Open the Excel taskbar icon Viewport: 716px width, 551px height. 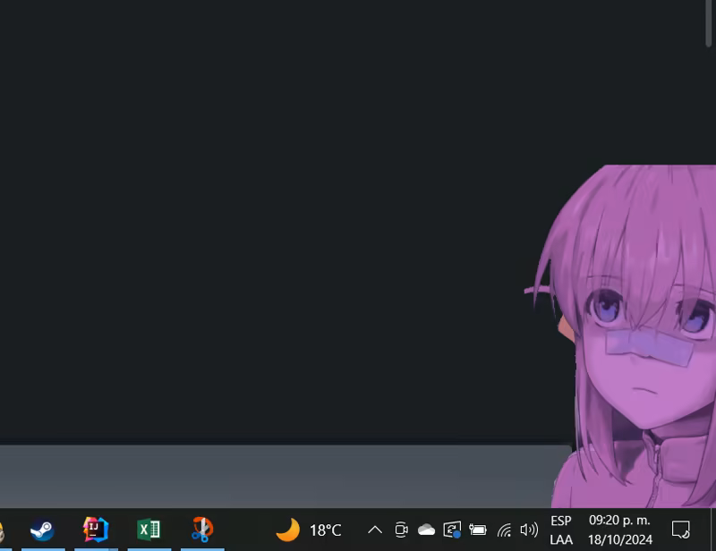click(149, 530)
